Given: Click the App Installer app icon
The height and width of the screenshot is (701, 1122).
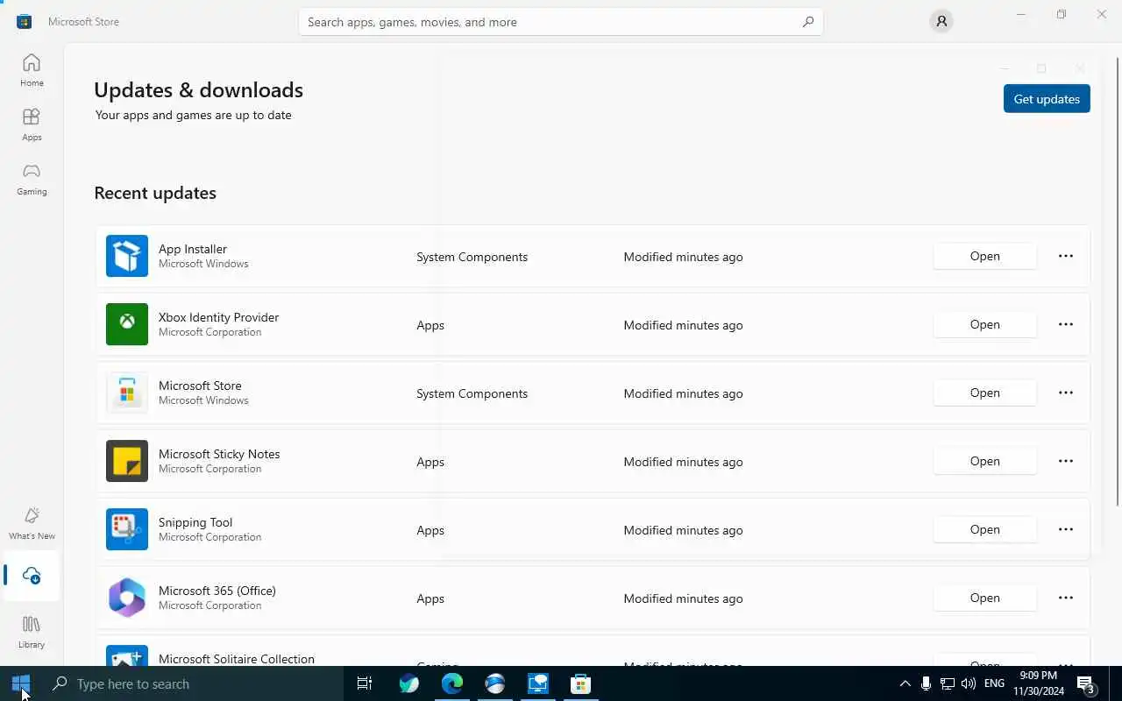Looking at the screenshot, I should click(127, 256).
